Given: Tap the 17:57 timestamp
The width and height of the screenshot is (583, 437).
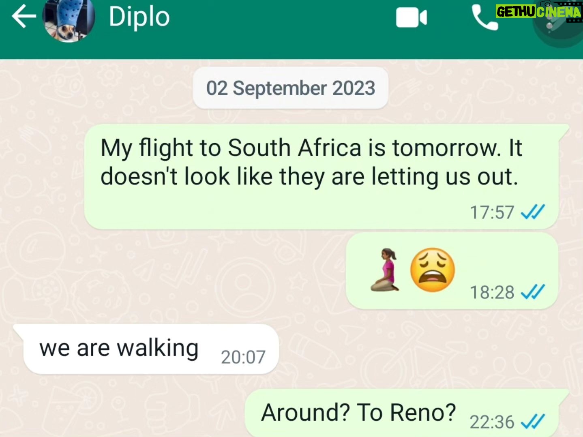Looking at the screenshot, I should coord(492,212).
